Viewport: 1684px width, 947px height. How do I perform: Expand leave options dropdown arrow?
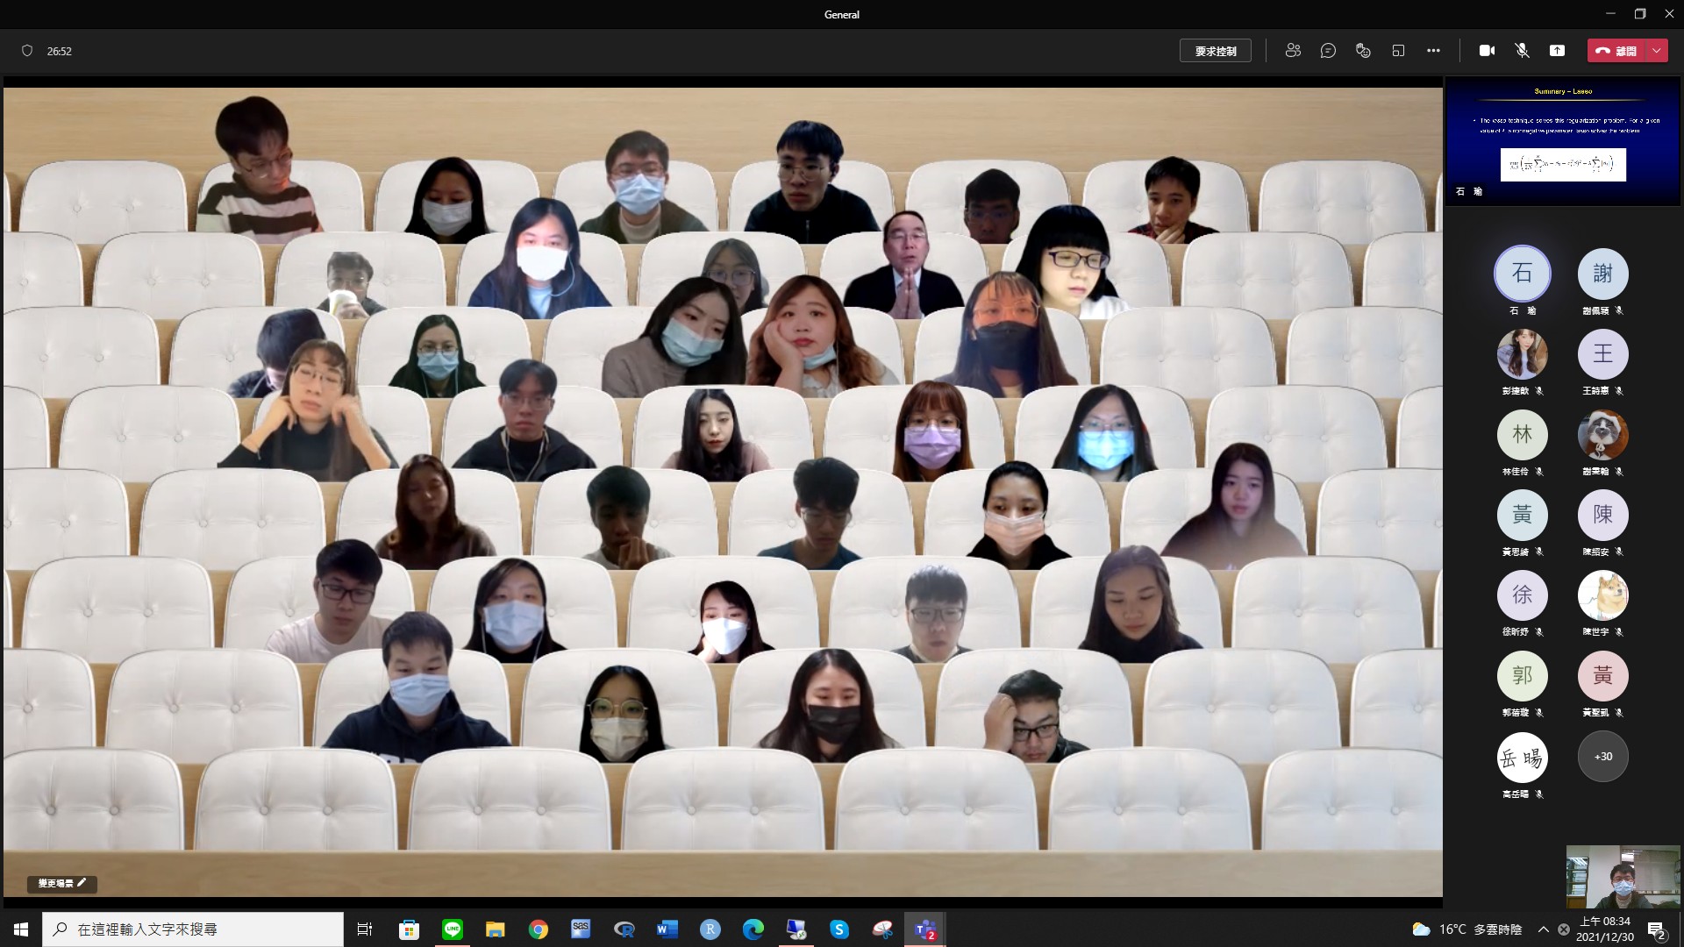point(1657,51)
